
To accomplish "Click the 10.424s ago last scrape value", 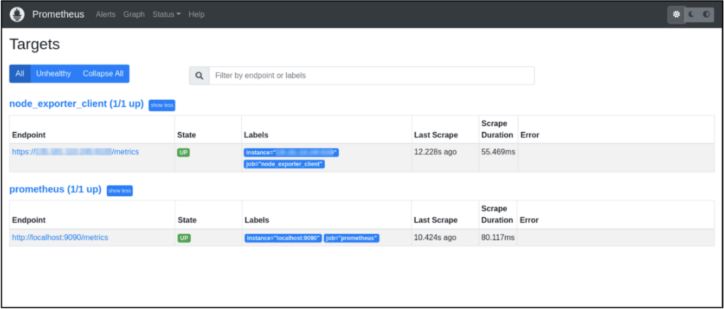I will click(x=436, y=237).
